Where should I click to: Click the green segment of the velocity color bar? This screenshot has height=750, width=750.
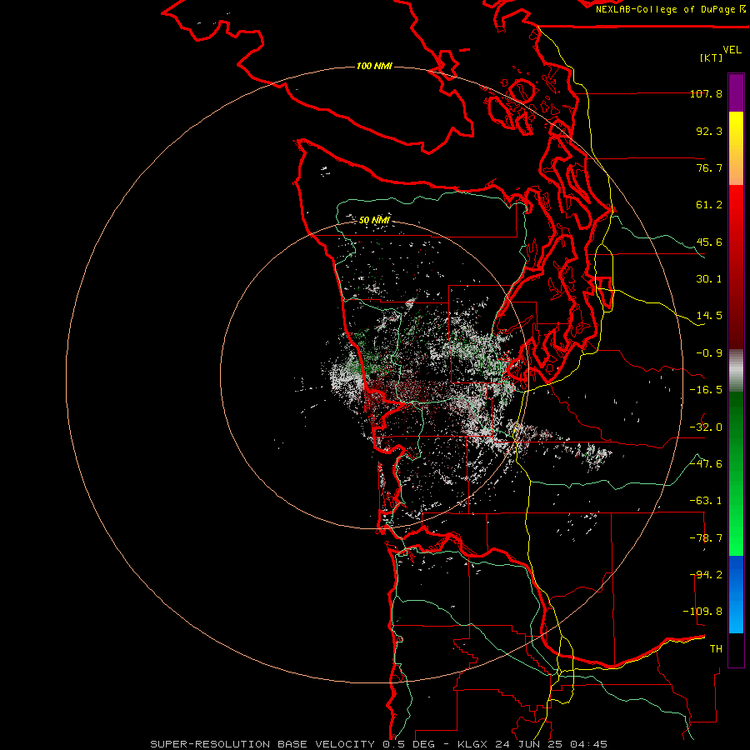coord(736,473)
